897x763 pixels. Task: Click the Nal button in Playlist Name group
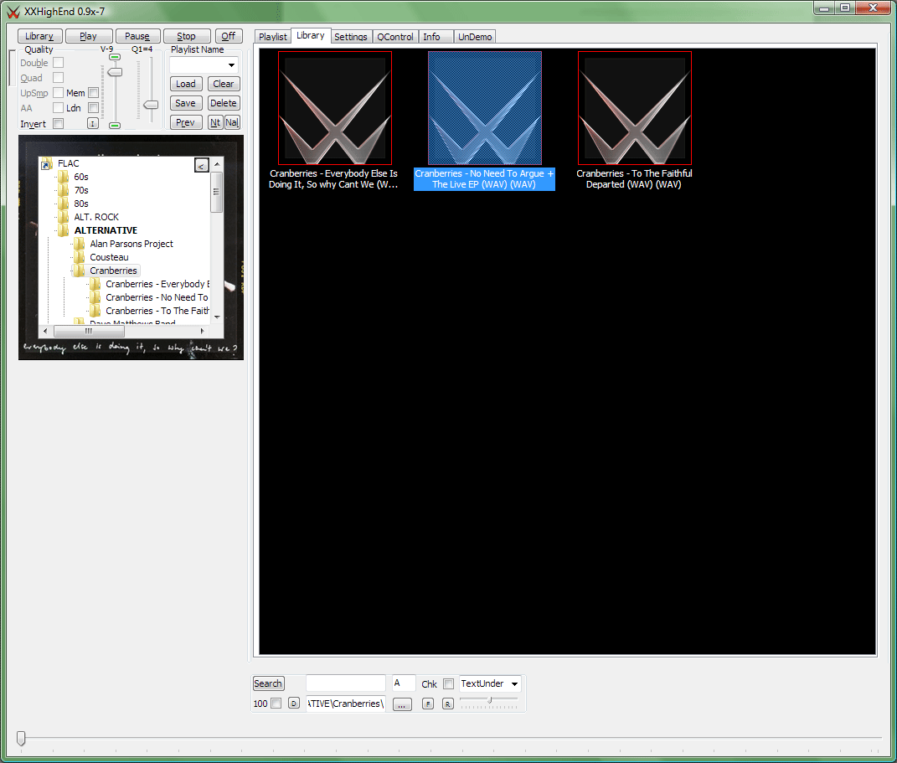tap(232, 122)
